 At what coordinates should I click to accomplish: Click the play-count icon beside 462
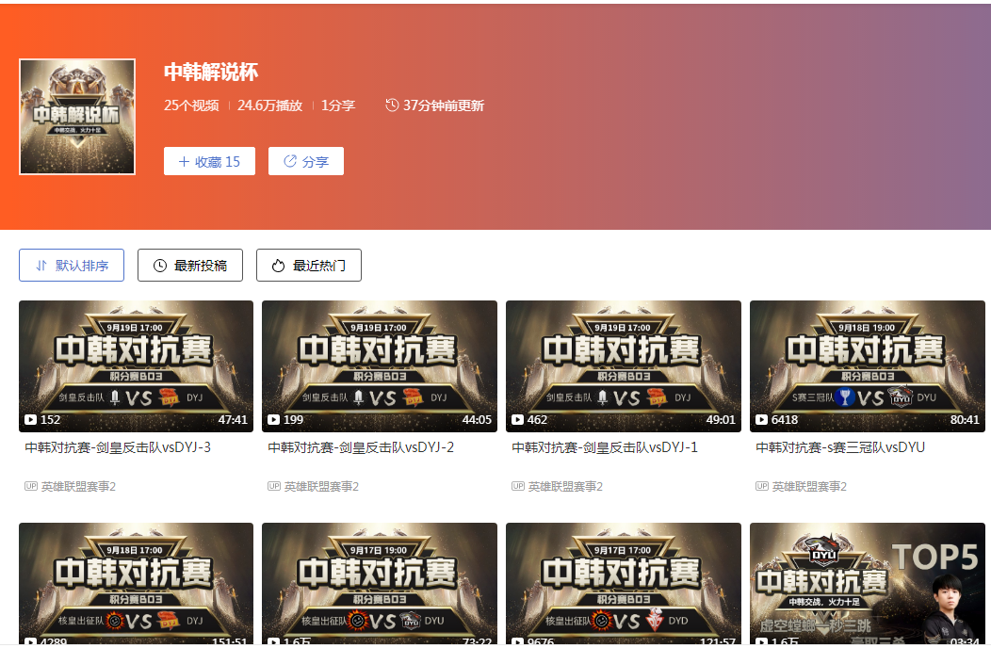pos(517,420)
